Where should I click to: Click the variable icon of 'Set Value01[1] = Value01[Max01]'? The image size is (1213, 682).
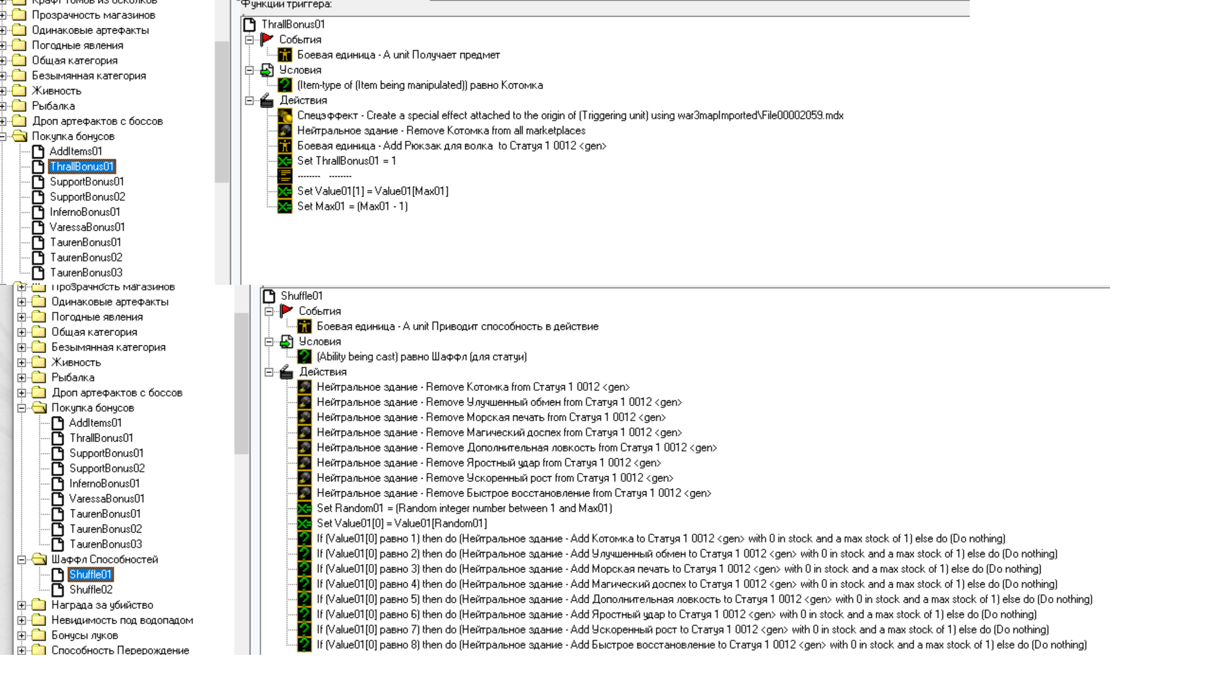click(x=285, y=191)
